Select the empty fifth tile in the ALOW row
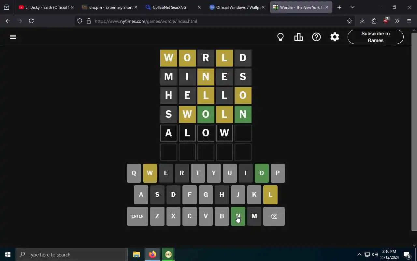Image resolution: width=417 pixels, height=261 pixels. pyautogui.click(x=243, y=133)
